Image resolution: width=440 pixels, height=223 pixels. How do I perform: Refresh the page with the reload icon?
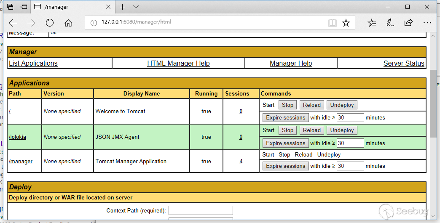point(50,23)
